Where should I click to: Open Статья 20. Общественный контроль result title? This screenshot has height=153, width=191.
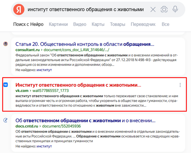[85, 44]
